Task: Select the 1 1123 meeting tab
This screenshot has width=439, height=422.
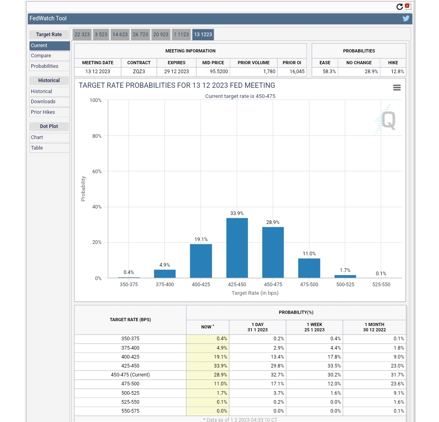Action: [x=181, y=35]
